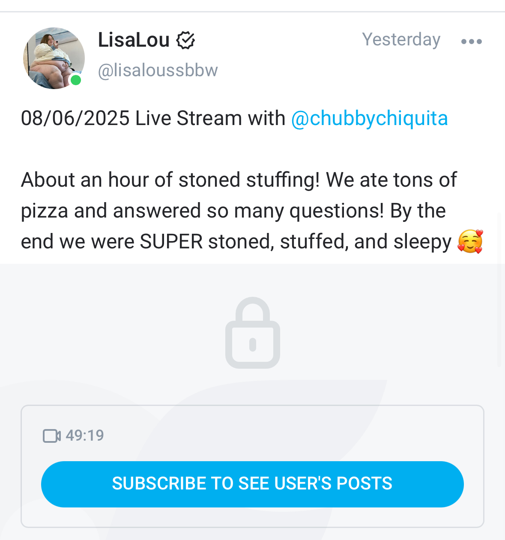Click the smiling hearts emoji

[x=470, y=242]
